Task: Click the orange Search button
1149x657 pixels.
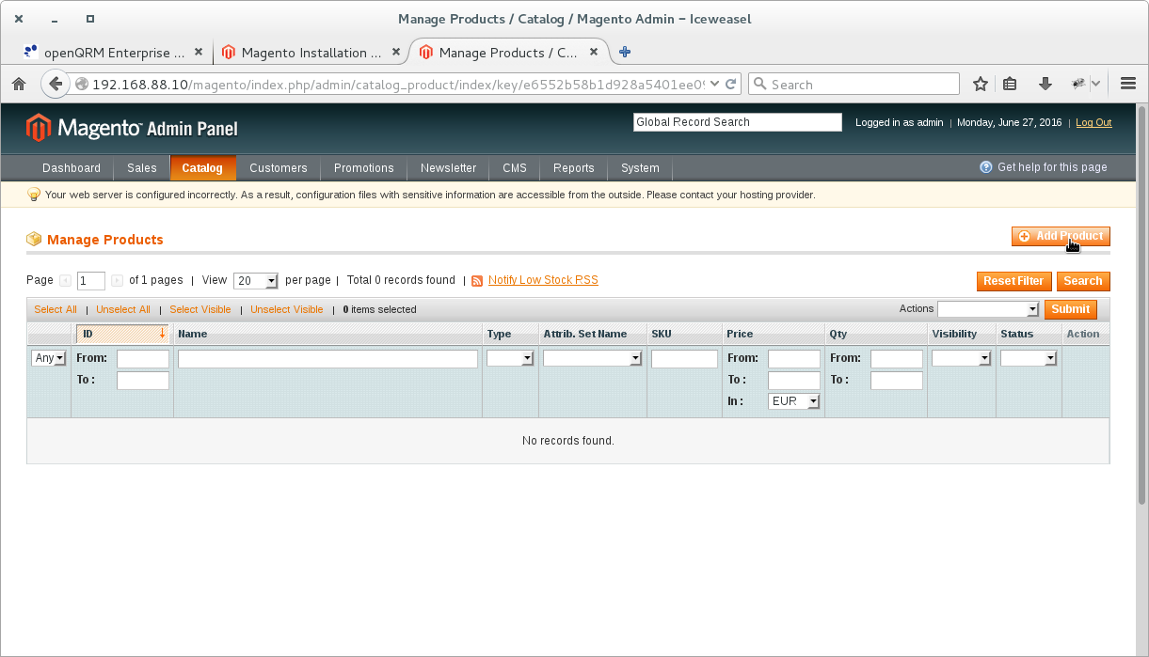Action: (1083, 281)
